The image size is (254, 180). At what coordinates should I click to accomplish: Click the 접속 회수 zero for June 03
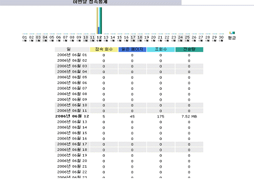click(104, 66)
